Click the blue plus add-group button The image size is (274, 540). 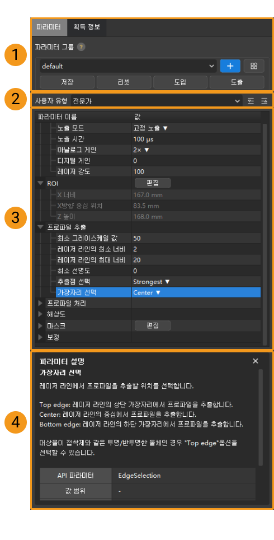coord(230,66)
